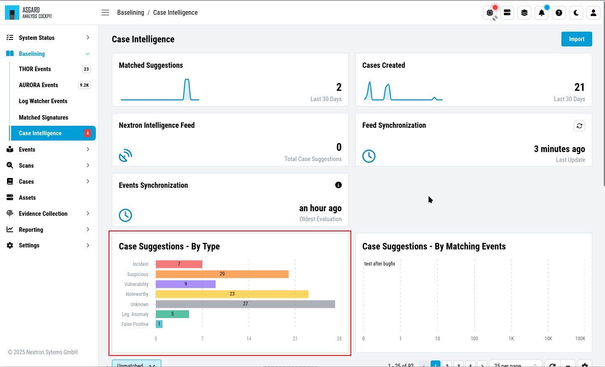Click the purple Vulnerability bar showing 9
The image size is (605, 367).
[185, 284]
